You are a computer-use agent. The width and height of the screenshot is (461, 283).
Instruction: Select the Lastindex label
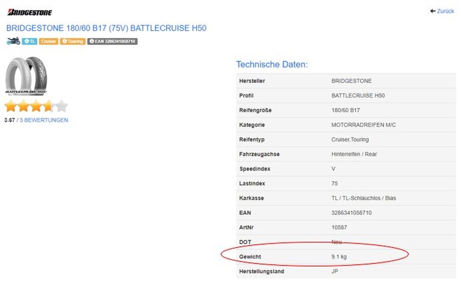(x=252, y=184)
